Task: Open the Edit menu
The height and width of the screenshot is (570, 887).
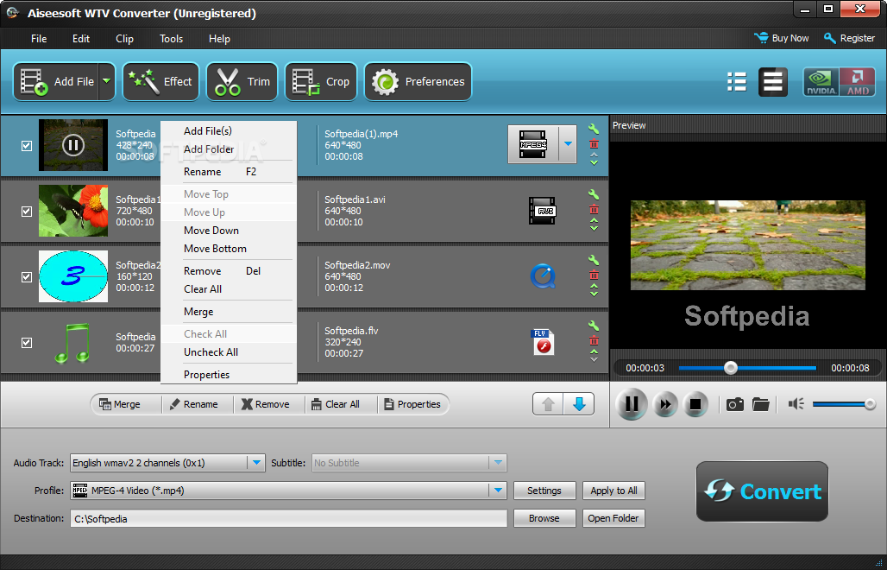Action: 81,39
